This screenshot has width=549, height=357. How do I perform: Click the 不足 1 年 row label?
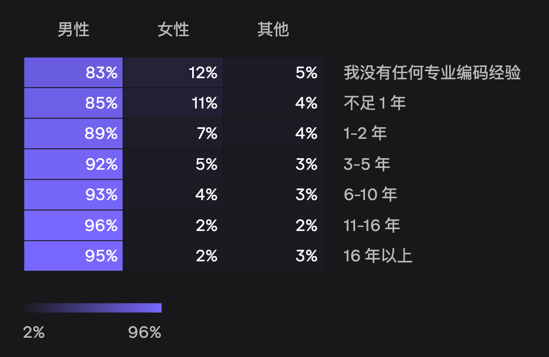pos(374,103)
